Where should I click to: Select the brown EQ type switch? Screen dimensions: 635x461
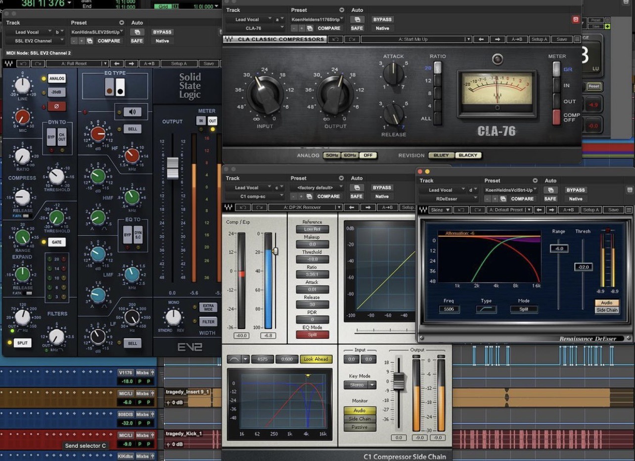110,88
